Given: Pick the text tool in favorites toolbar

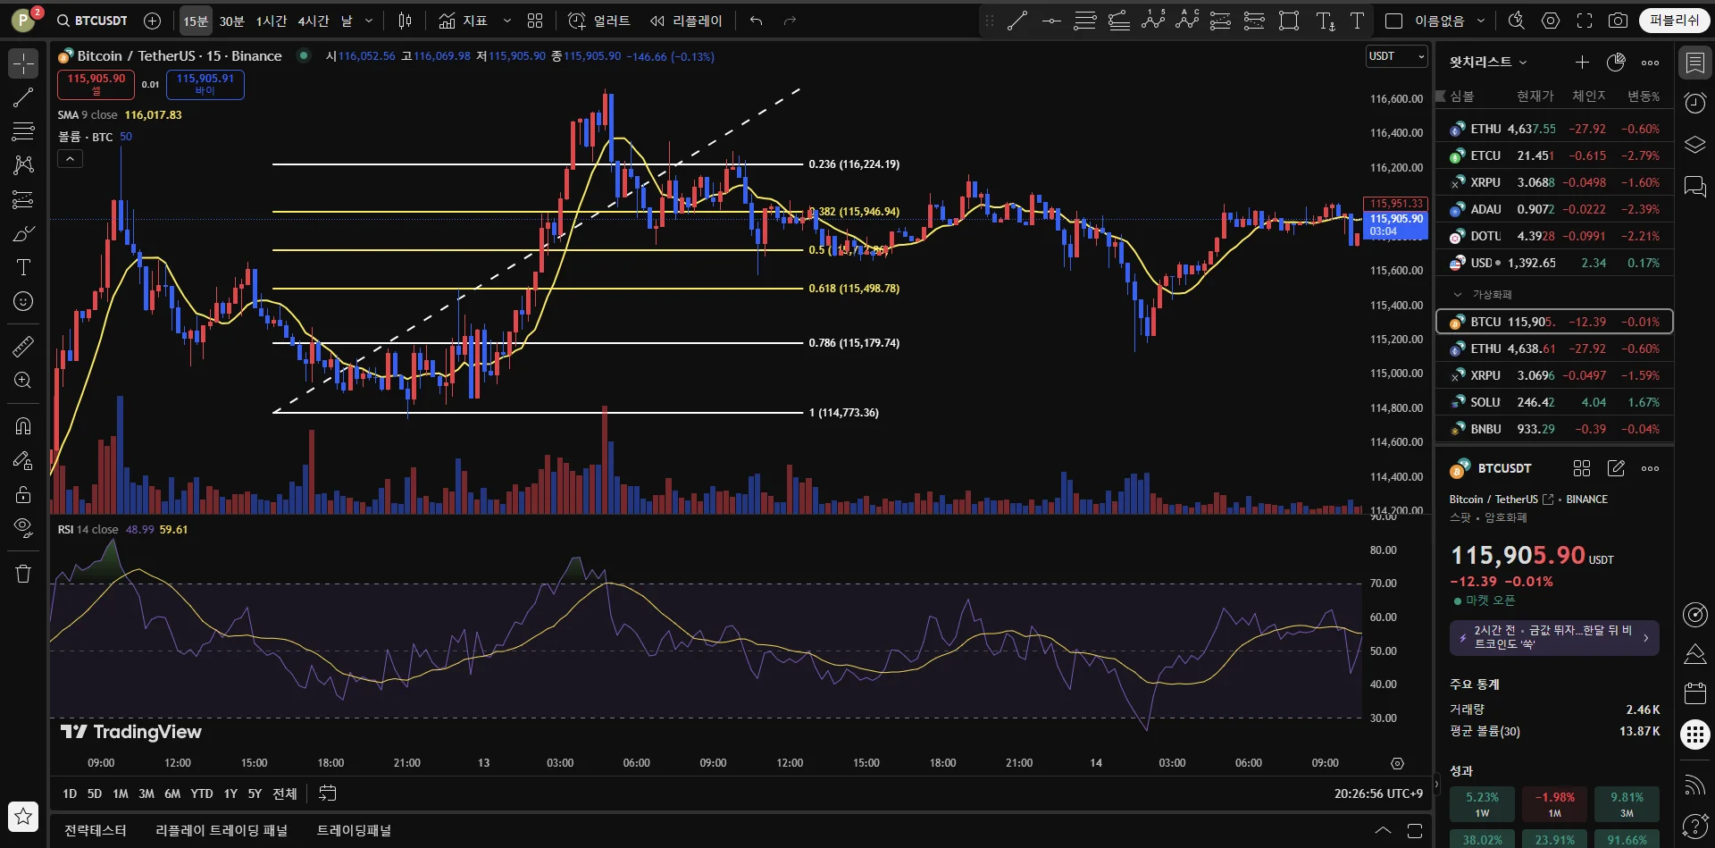Looking at the screenshot, I should pyautogui.click(x=1357, y=21).
